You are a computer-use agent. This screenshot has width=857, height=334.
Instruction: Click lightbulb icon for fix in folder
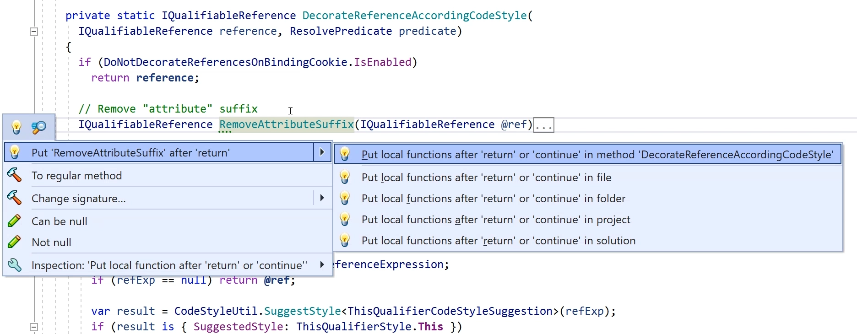click(345, 199)
